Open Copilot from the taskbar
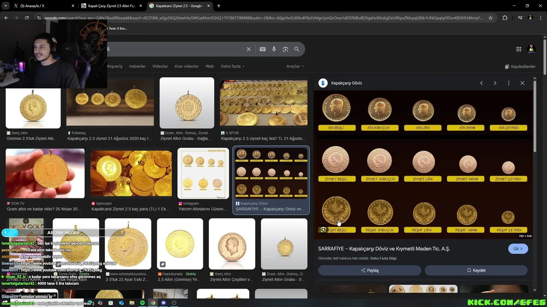Viewport: 547px width, 307px height. [100, 303]
